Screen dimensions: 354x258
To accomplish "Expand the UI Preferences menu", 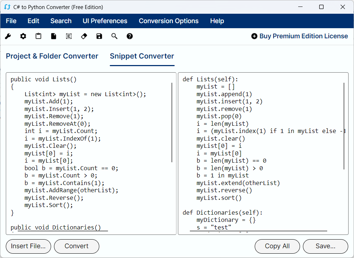I will pos(105,21).
